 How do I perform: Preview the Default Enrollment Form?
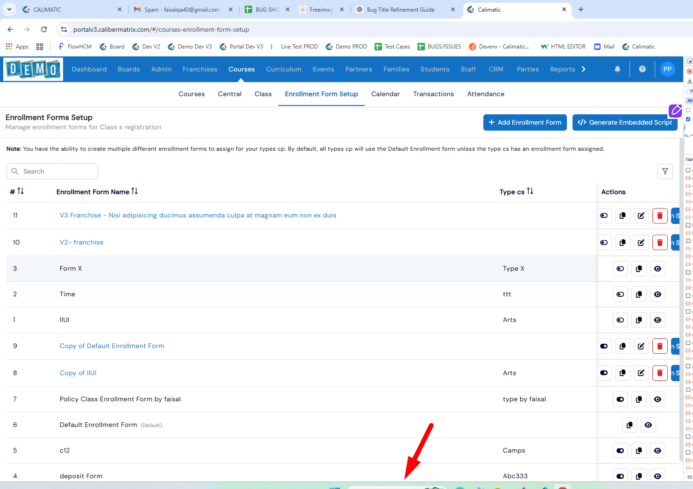pyautogui.click(x=648, y=425)
